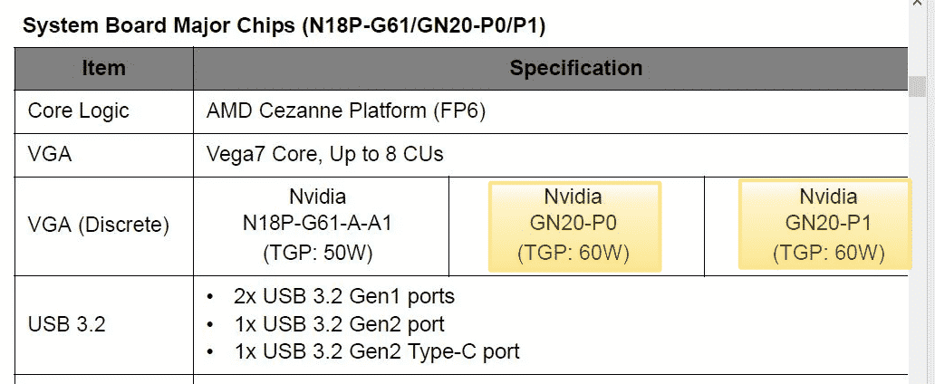Click the System Board Major Chips heading

coord(284,24)
